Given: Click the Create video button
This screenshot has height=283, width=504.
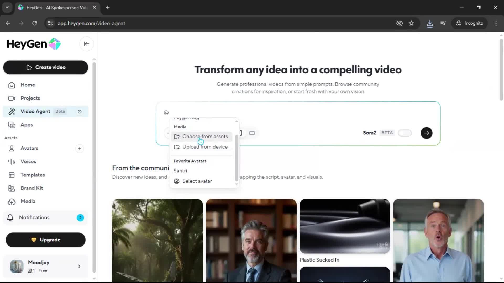Looking at the screenshot, I should (46, 67).
